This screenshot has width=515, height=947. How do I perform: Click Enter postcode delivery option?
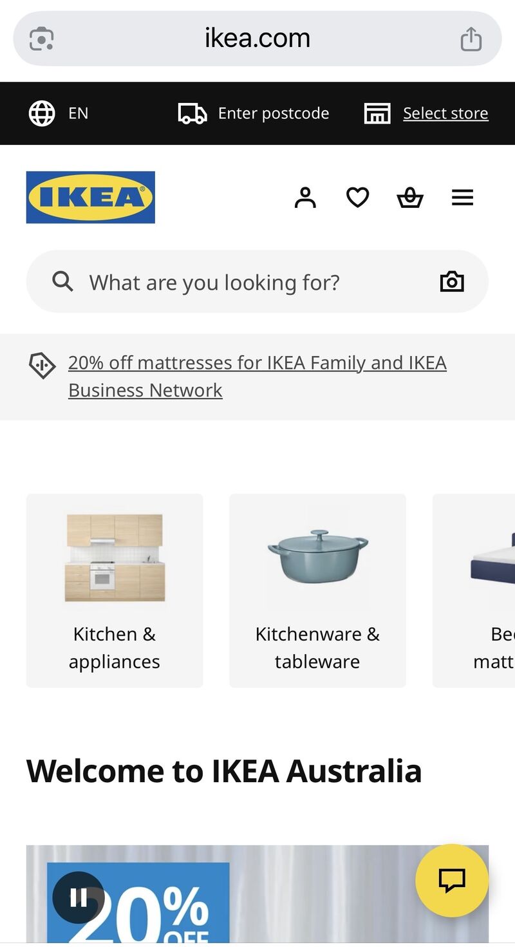[254, 114]
